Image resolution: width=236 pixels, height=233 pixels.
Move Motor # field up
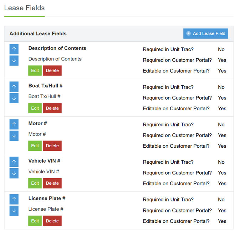(x=14, y=124)
